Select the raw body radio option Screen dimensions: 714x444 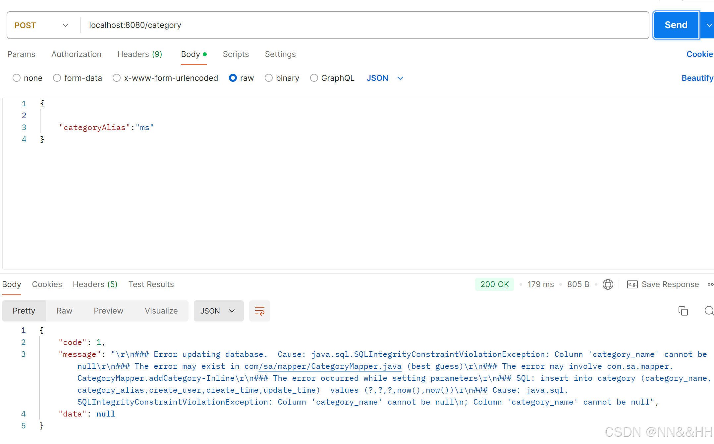233,78
